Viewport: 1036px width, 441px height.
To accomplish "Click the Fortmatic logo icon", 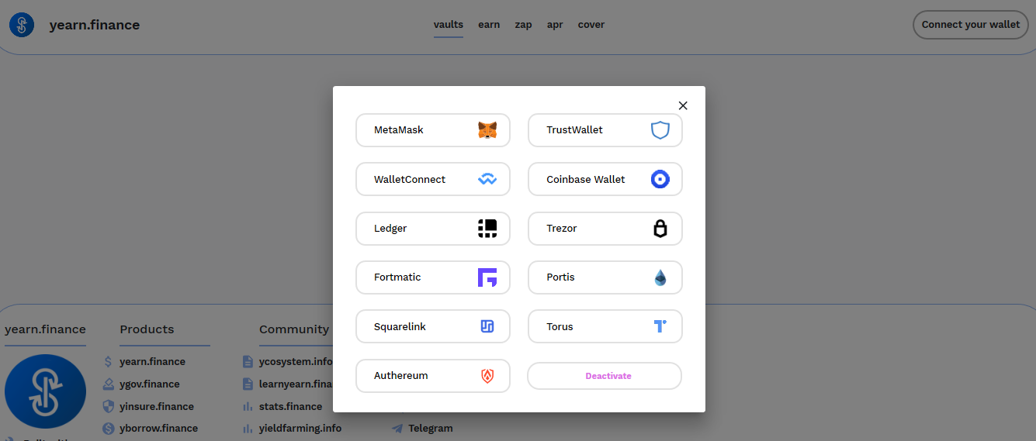I will (487, 277).
